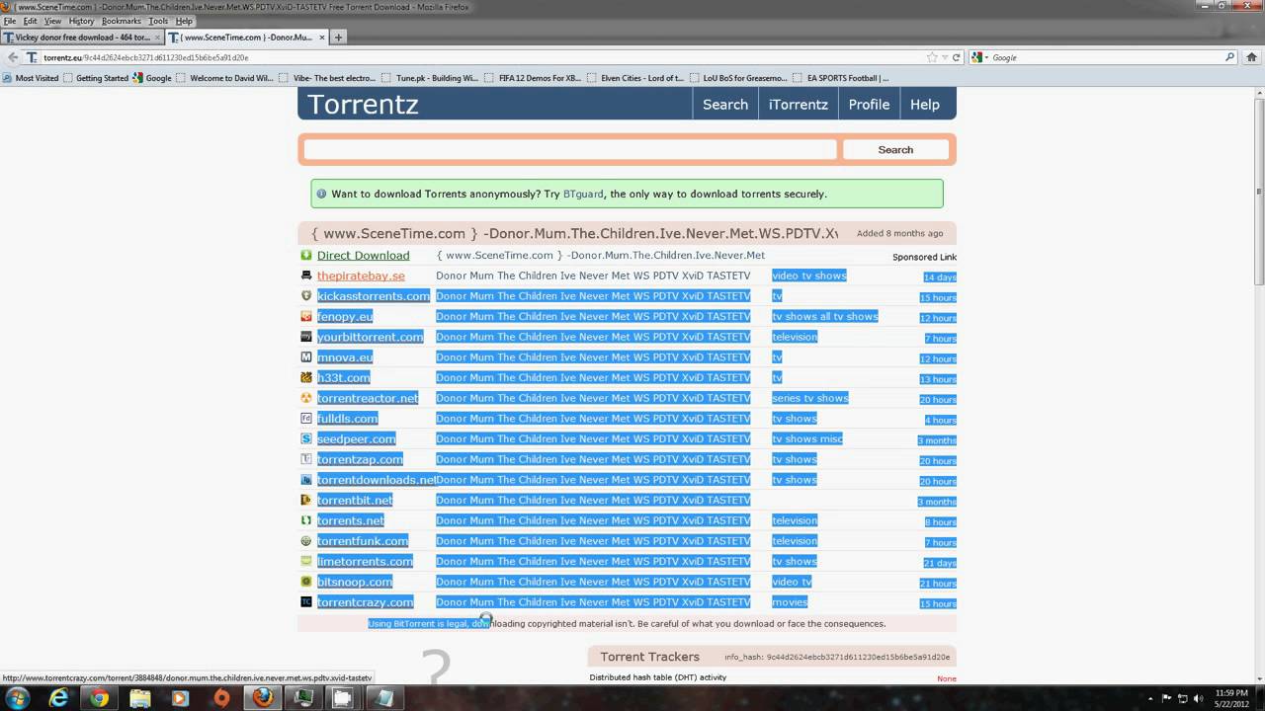The height and width of the screenshot is (711, 1265).
Task: Click the Direct Download link
Action: (x=363, y=255)
